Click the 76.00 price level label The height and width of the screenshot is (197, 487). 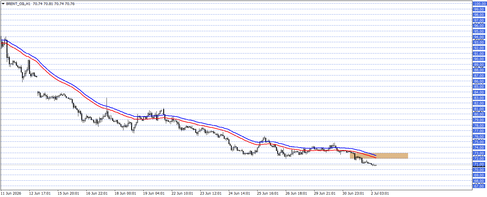pos(479,137)
